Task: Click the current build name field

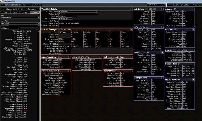Action: (23, 5)
